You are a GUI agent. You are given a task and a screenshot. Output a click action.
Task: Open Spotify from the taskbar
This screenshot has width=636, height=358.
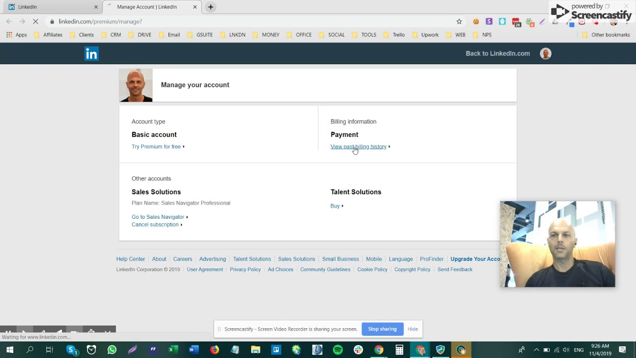click(x=338, y=350)
